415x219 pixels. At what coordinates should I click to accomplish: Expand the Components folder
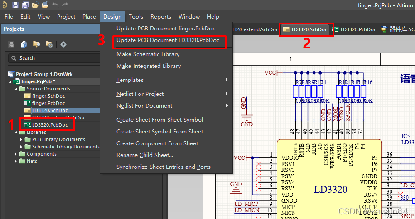coord(15,154)
